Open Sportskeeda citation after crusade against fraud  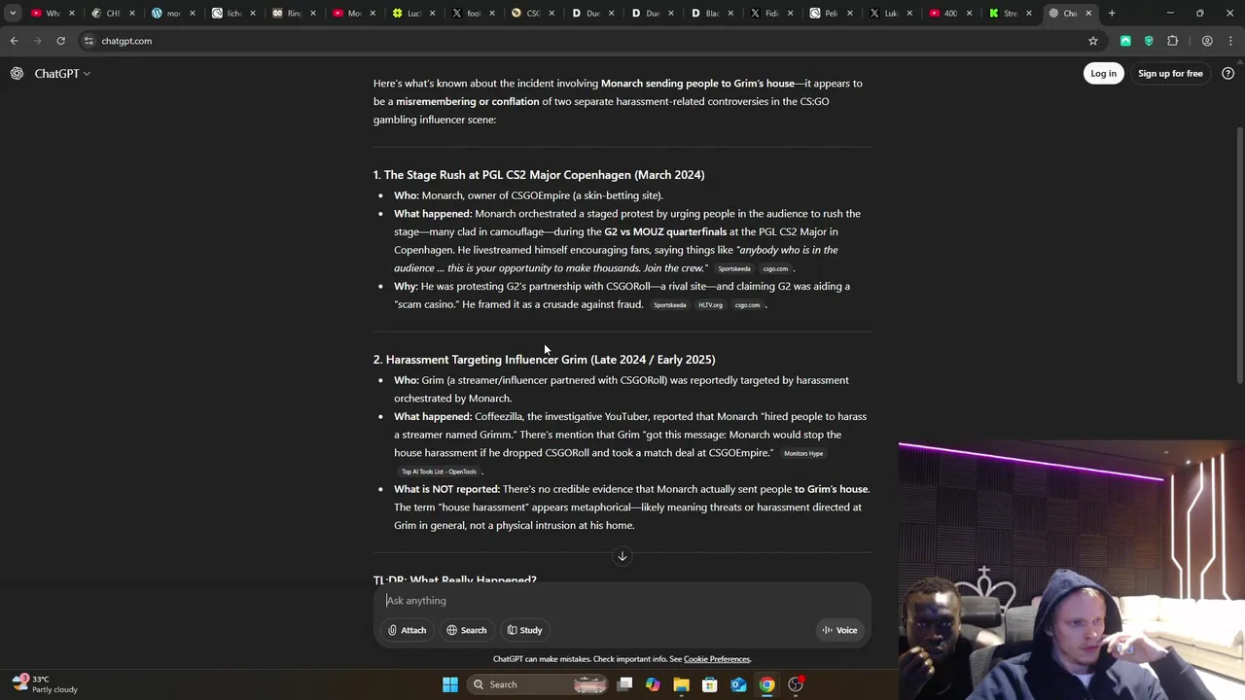[x=669, y=305]
